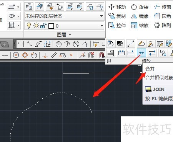Image resolution: width=173 pixels, height=142 pixels.
Task: Click the Scale (缩放) tool
Action: [x=140, y=25]
